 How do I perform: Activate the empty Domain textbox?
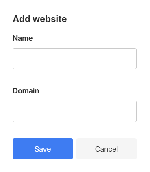click(74, 111)
